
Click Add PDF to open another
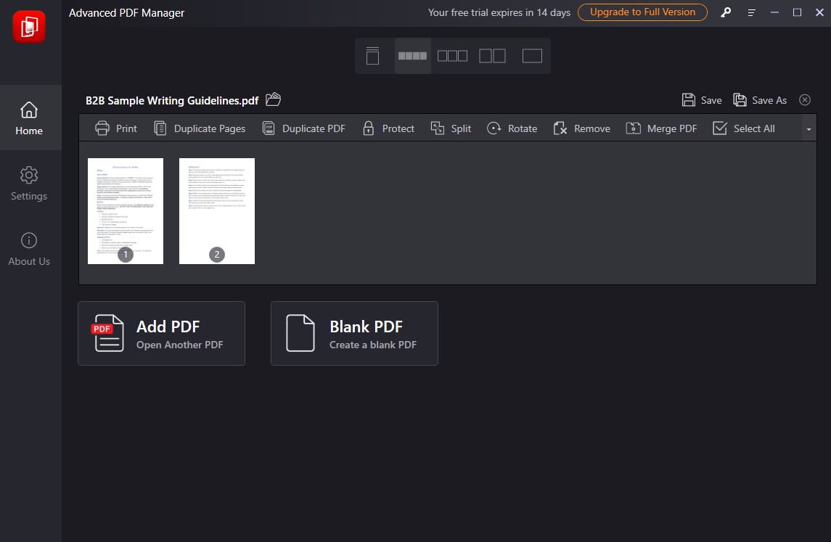(161, 333)
